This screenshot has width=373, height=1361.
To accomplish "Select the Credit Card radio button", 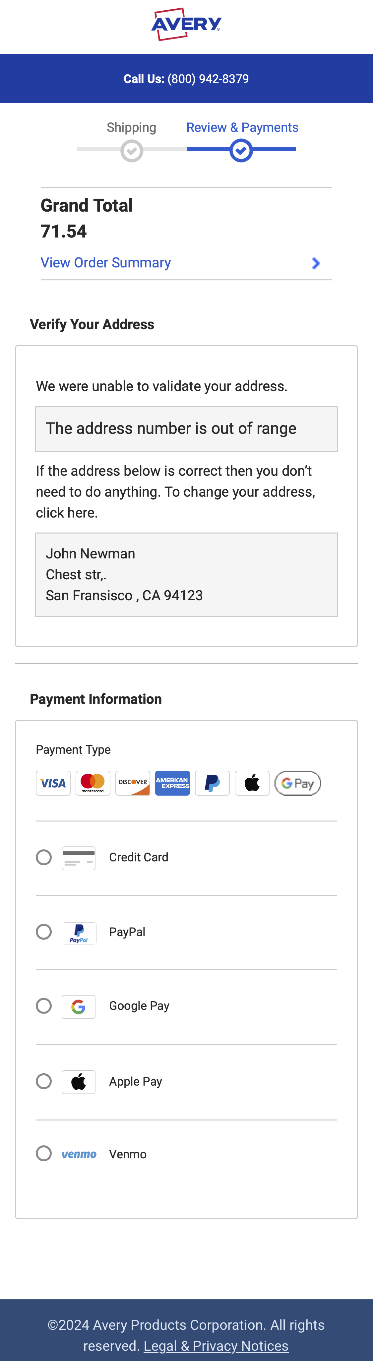I will point(44,857).
